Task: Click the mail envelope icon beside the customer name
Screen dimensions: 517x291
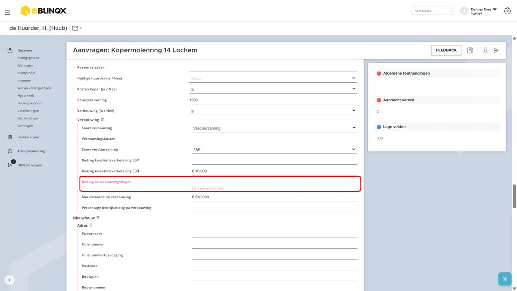Action: [75, 28]
